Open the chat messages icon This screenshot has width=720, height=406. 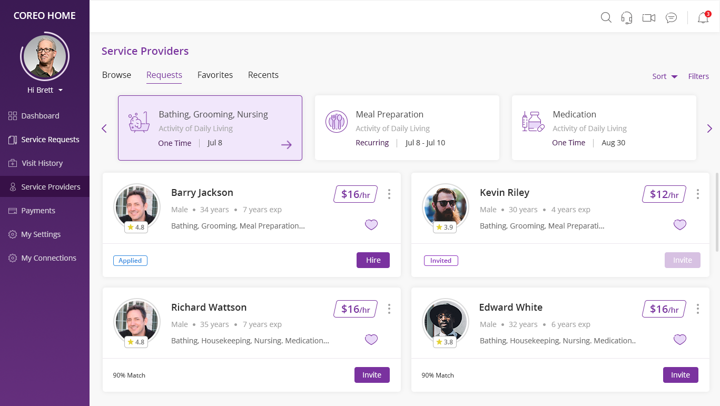coord(671,18)
